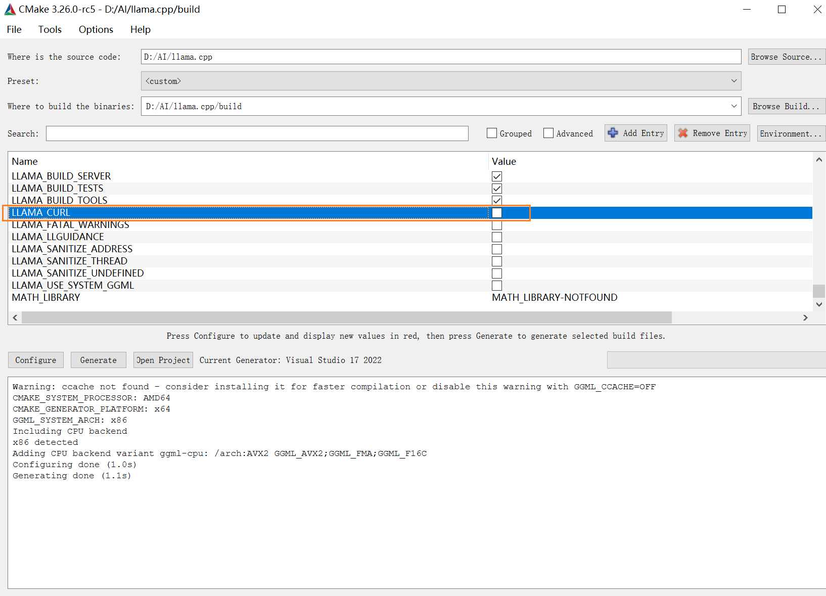
Task: Expand the Preset custom dropdown
Action: (734, 81)
